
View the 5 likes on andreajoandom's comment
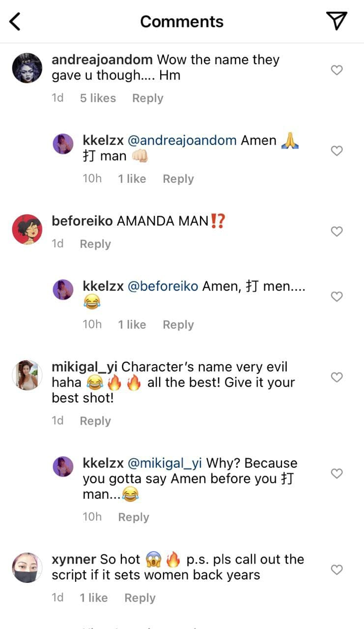pos(98,98)
